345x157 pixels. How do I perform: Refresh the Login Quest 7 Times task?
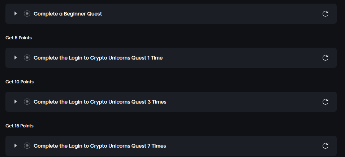[x=325, y=146]
